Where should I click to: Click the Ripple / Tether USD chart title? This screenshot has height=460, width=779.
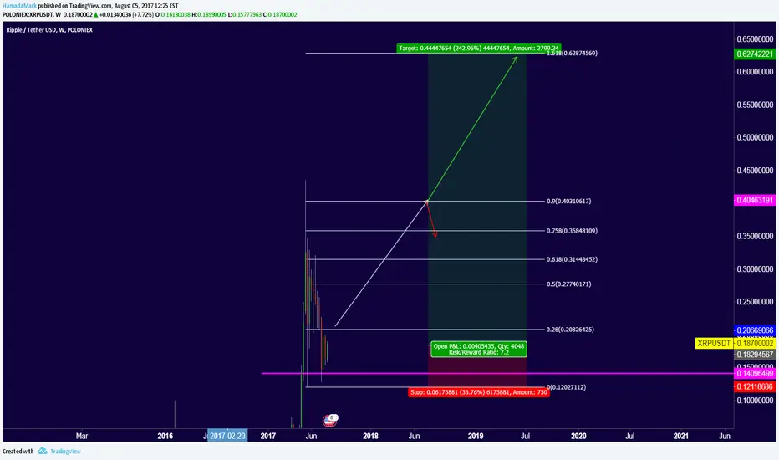49,30
